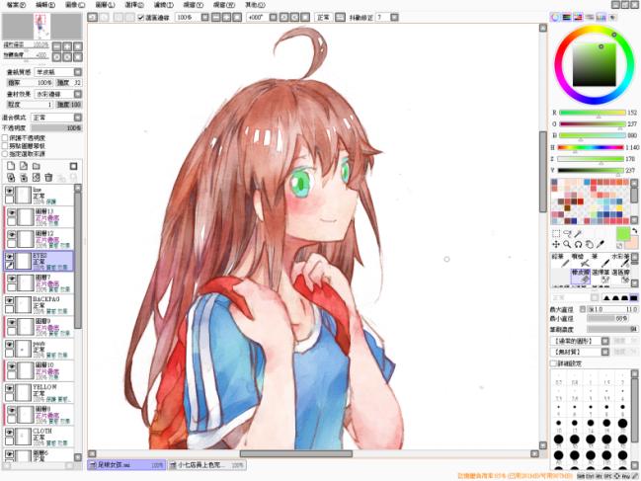Select the layer named 圖層10
Image resolution: width=641 pixels, height=481 pixels.
click(39, 370)
